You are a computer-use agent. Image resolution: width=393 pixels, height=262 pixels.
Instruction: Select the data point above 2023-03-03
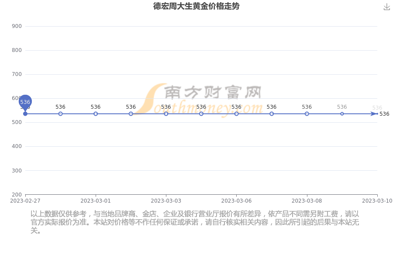point(166,114)
